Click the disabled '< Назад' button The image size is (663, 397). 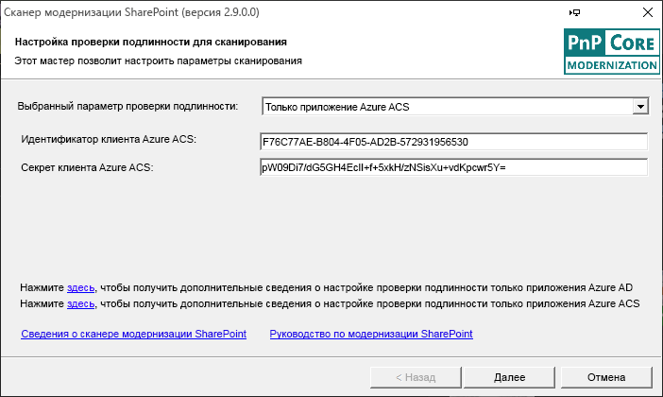(x=416, y=377)
